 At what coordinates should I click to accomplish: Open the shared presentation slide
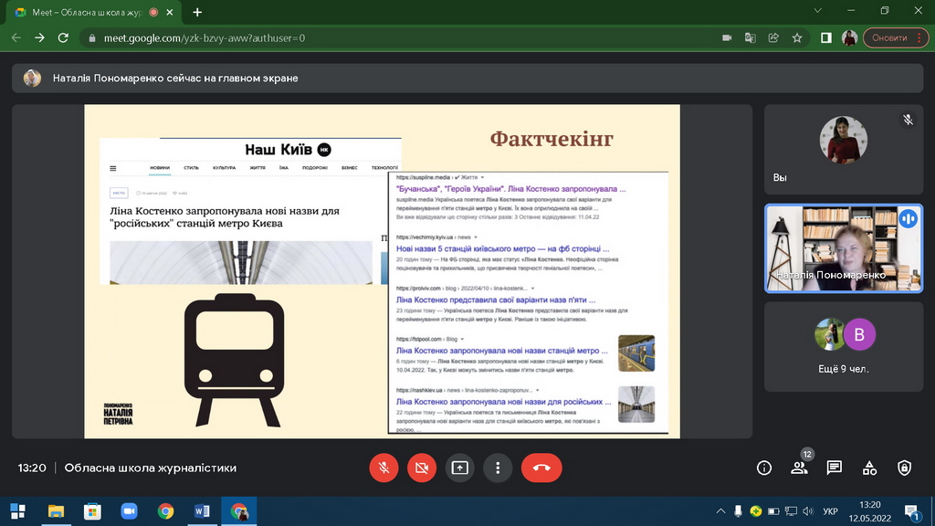[x=383, y=271]
